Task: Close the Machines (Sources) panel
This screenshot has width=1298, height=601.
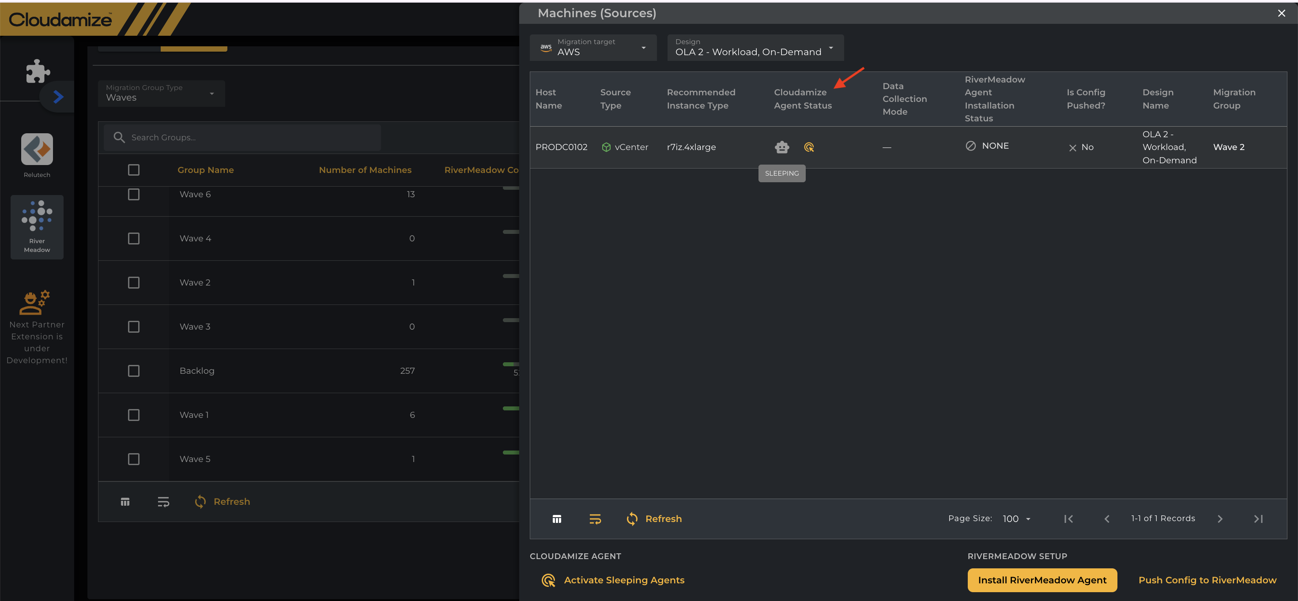Action: [1281, 14]
